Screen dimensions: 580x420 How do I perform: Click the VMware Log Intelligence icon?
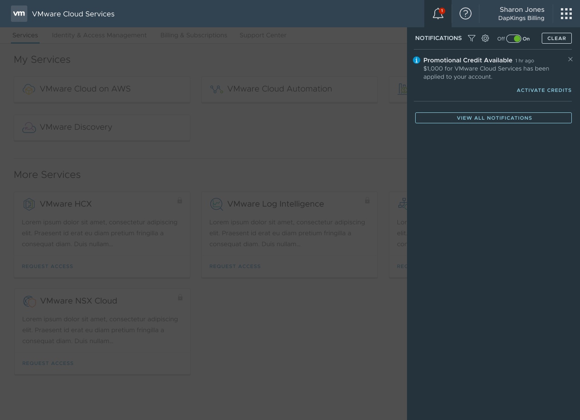click(217, 204)
